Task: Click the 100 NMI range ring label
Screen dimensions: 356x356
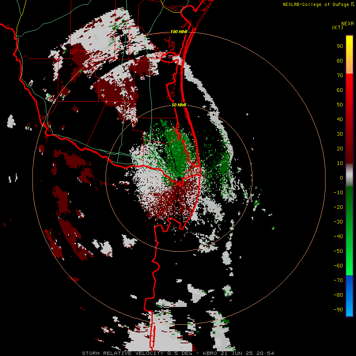Action: tap(179, 32)
